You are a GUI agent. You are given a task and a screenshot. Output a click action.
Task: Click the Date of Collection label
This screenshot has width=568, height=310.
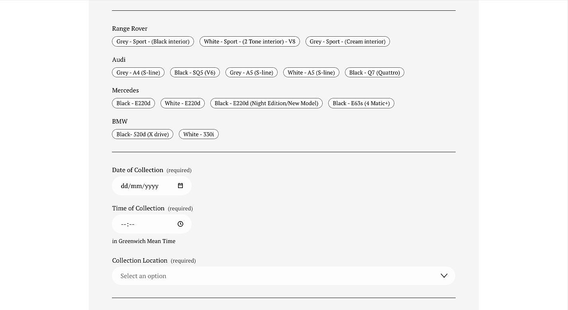point(138,170)
